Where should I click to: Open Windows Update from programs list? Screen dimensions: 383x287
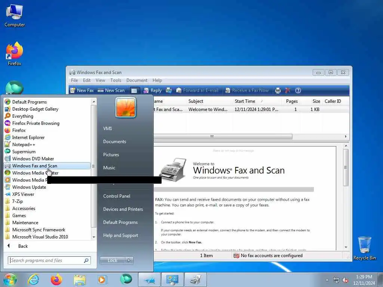coord(48,187)
